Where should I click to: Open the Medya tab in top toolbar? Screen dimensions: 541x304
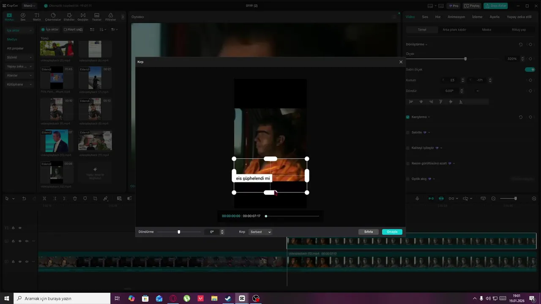[x=9, y=17]
